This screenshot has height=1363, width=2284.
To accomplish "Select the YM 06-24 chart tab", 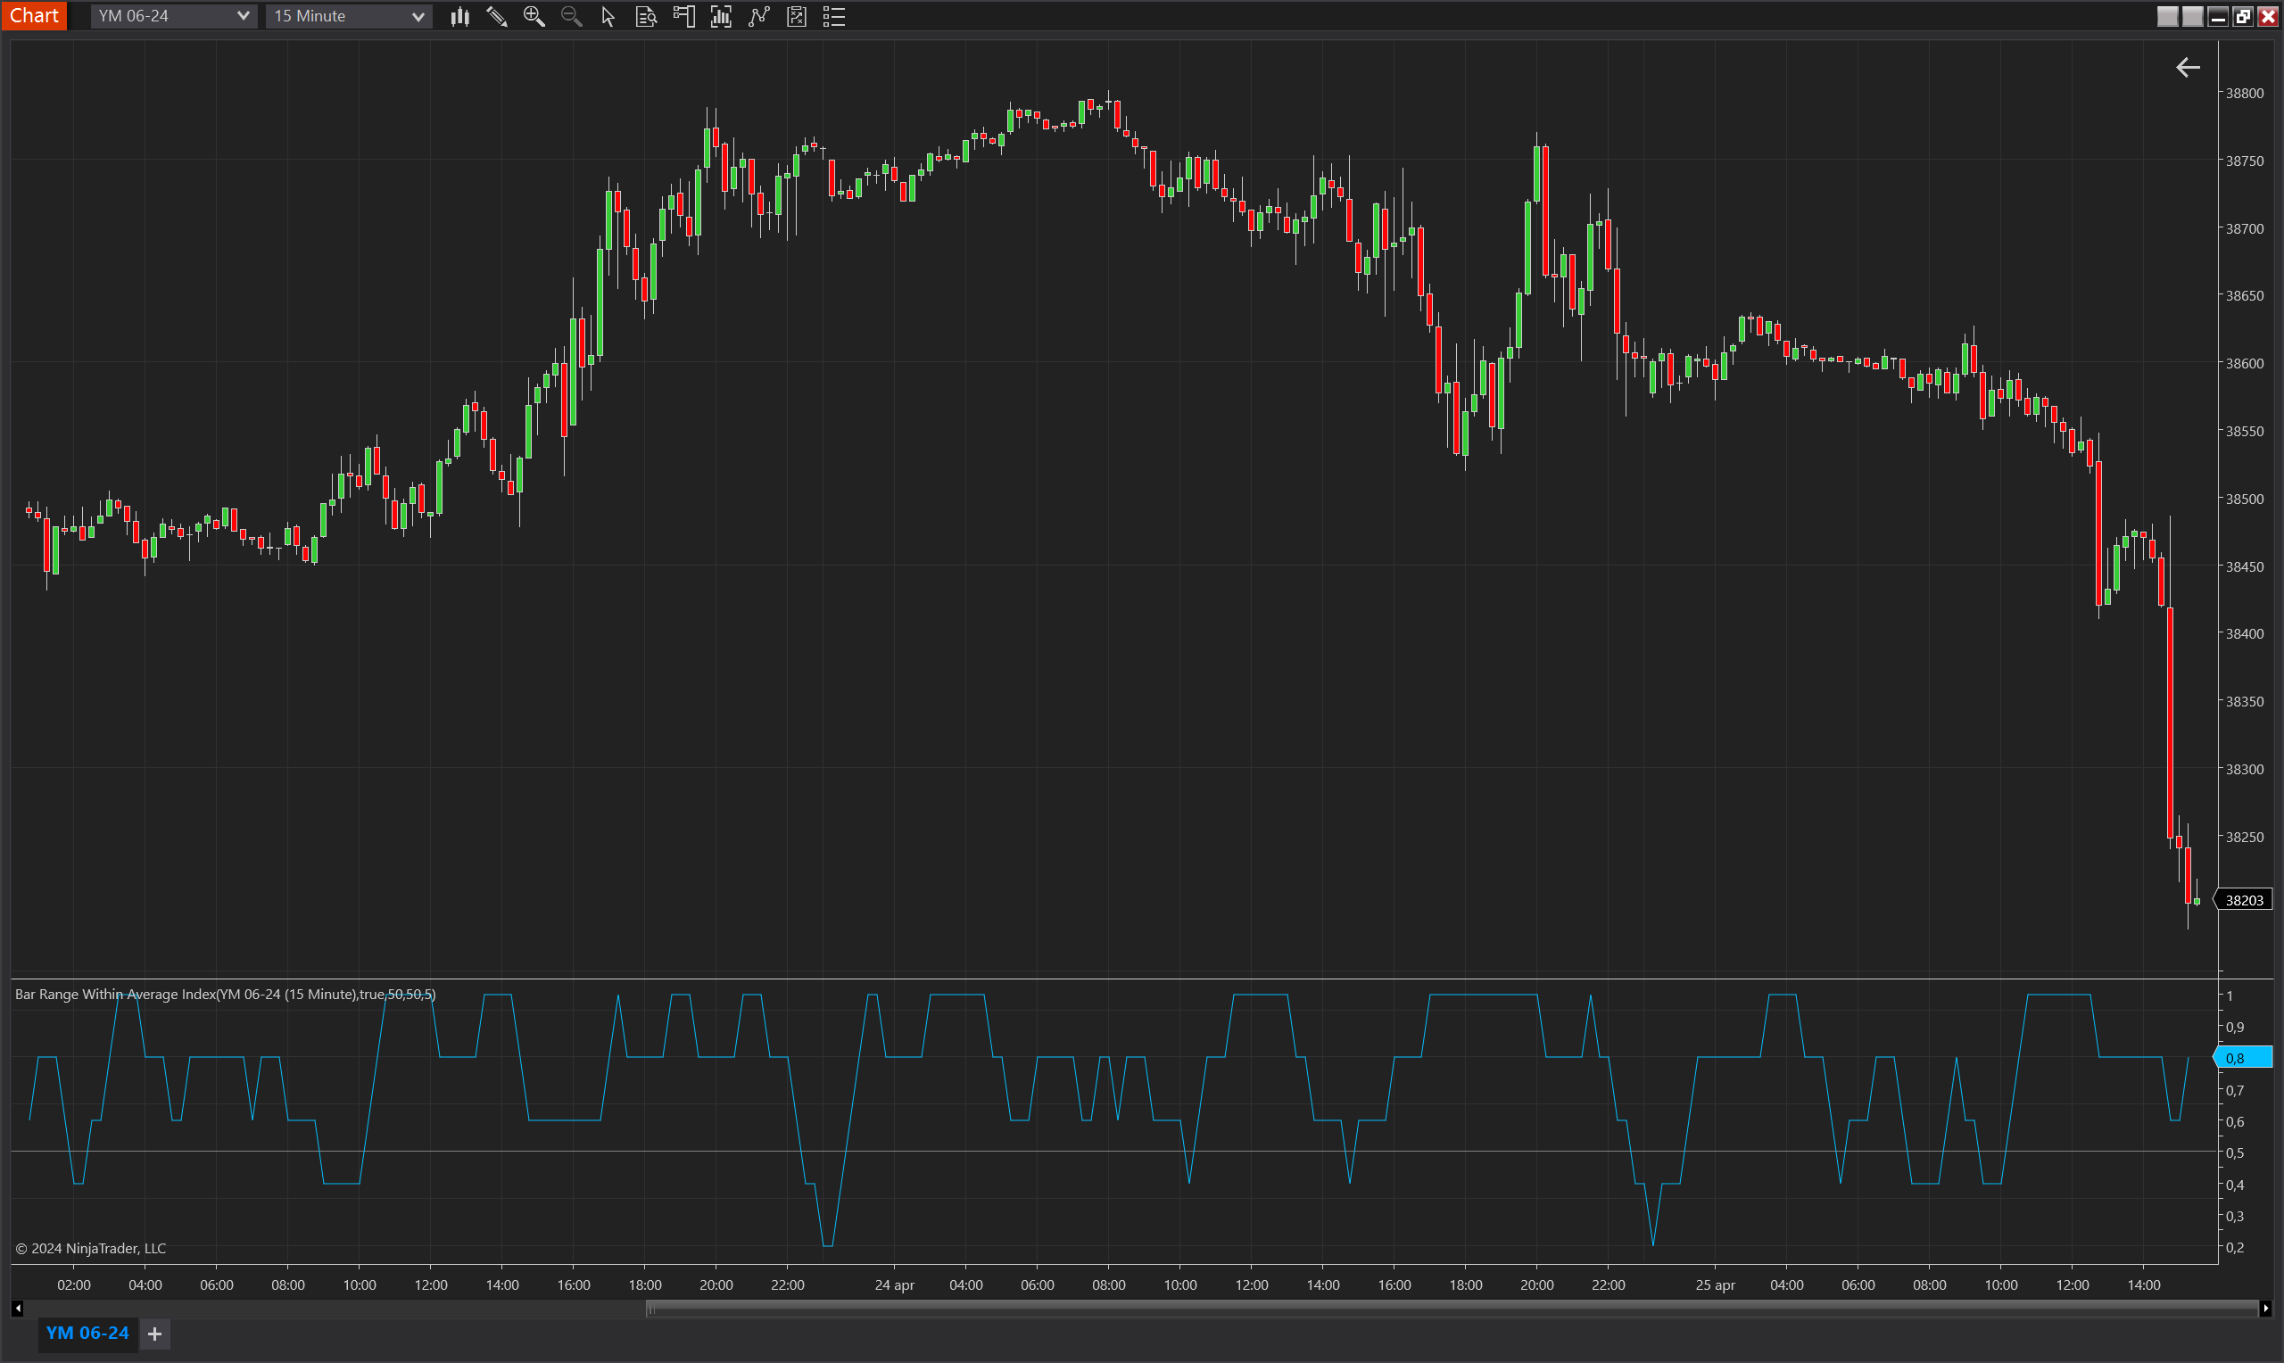I will point(88,1333).
